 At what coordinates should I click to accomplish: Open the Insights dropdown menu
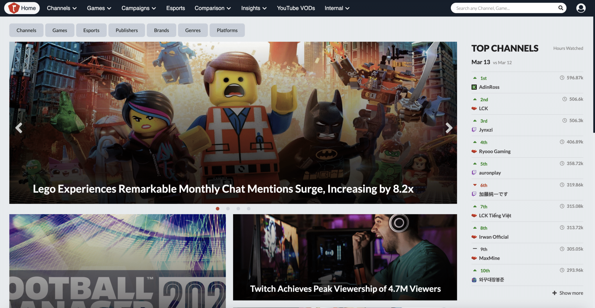[253, 8]
